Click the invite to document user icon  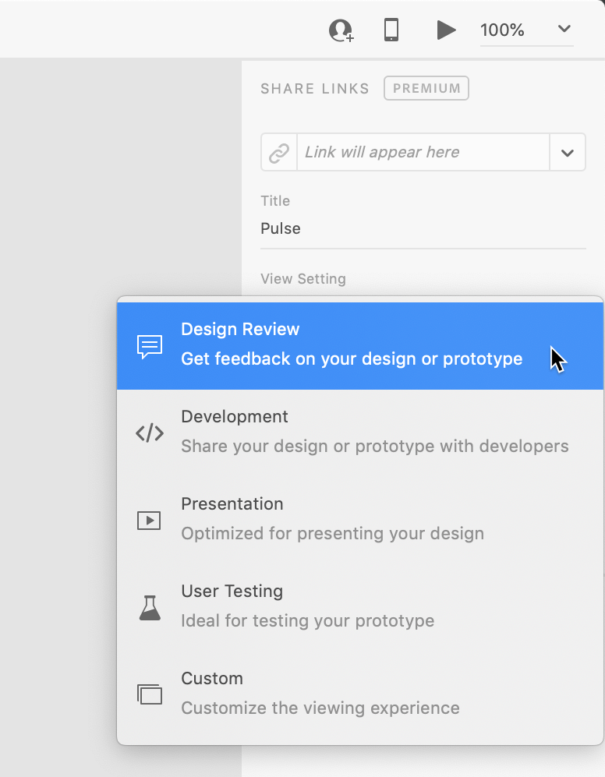click(341, 30)
